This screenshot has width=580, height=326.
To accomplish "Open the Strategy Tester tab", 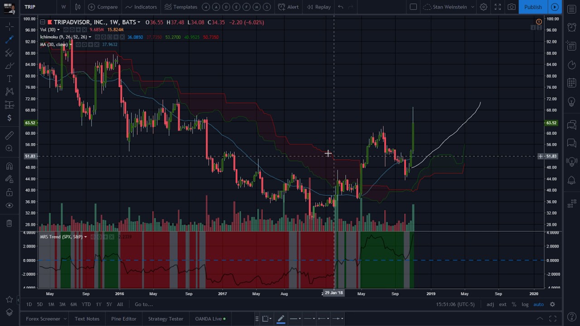I will click(x=166, y=319).
